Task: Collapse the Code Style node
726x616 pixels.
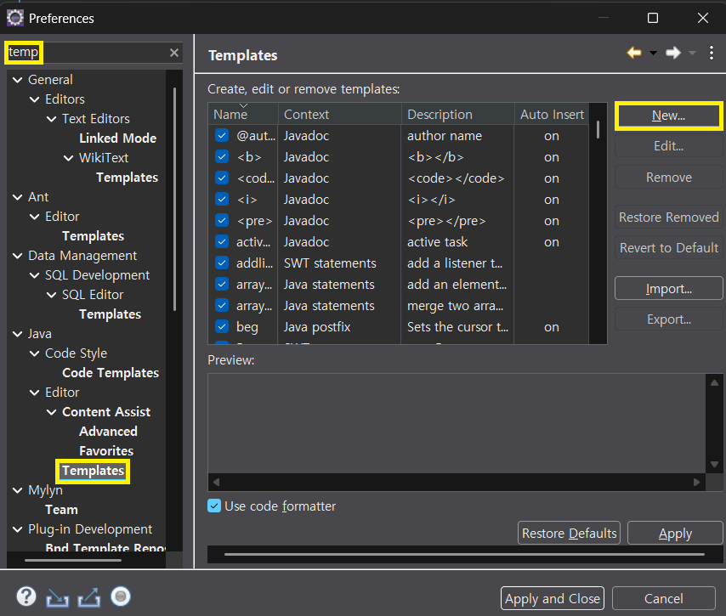Action: click(34, 354)
